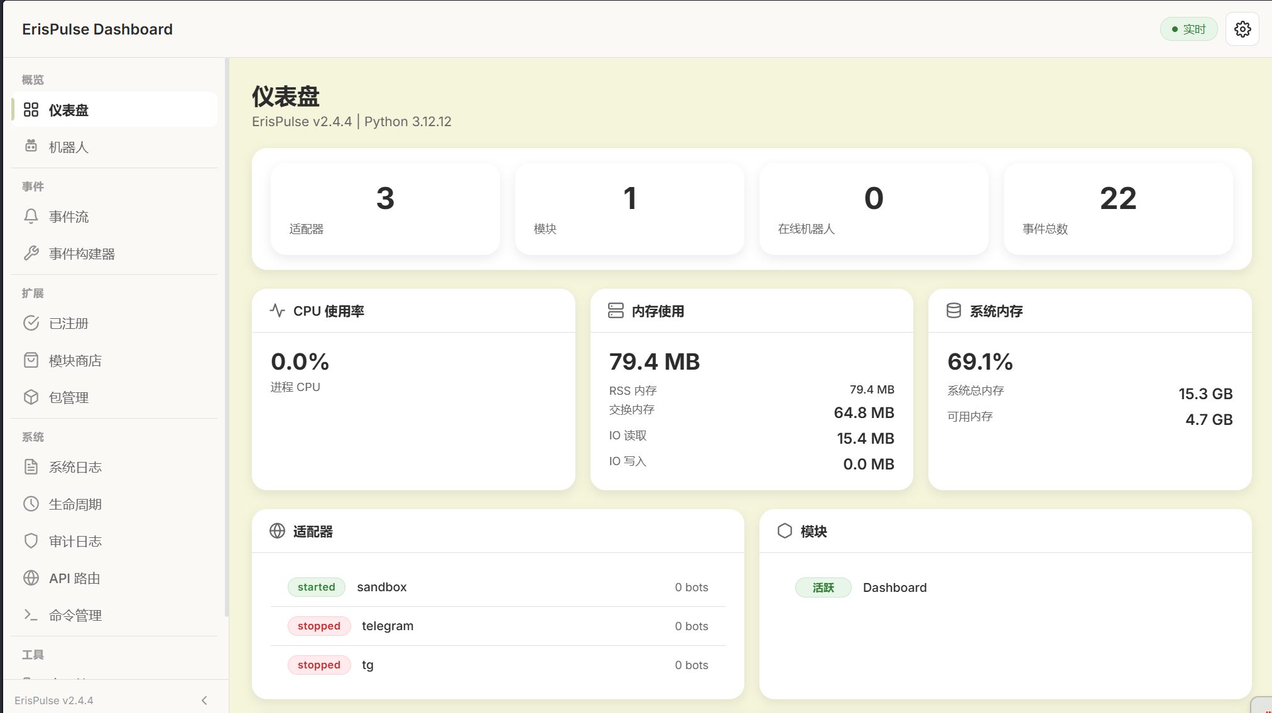Select the telegram adapter name

pyautogui.click(x=388, y=626)
